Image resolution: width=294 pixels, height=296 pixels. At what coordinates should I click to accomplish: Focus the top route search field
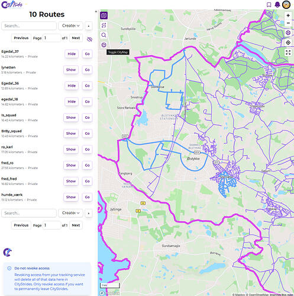click(x=29, y=26)
